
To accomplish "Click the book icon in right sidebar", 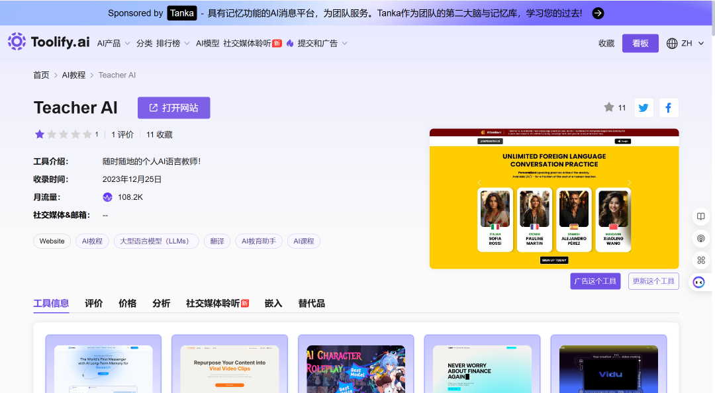I will pos(701,216).
